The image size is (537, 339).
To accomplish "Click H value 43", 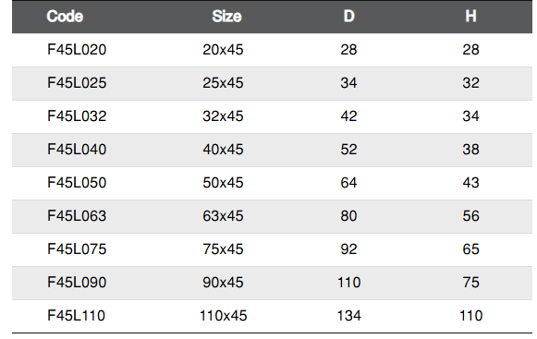I will click(x=470, y=183).
